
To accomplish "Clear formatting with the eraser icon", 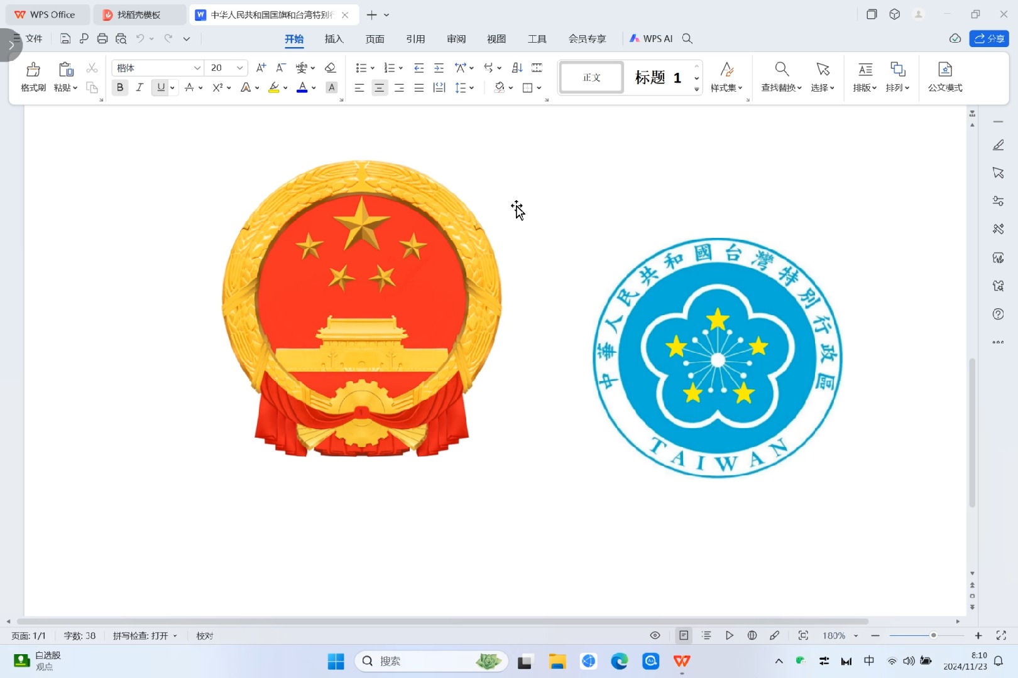I will pos(331,68).
